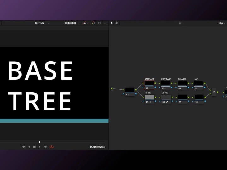Select the arrow pointer tool
Screen dimensions: 227x170
coord(112,23)
